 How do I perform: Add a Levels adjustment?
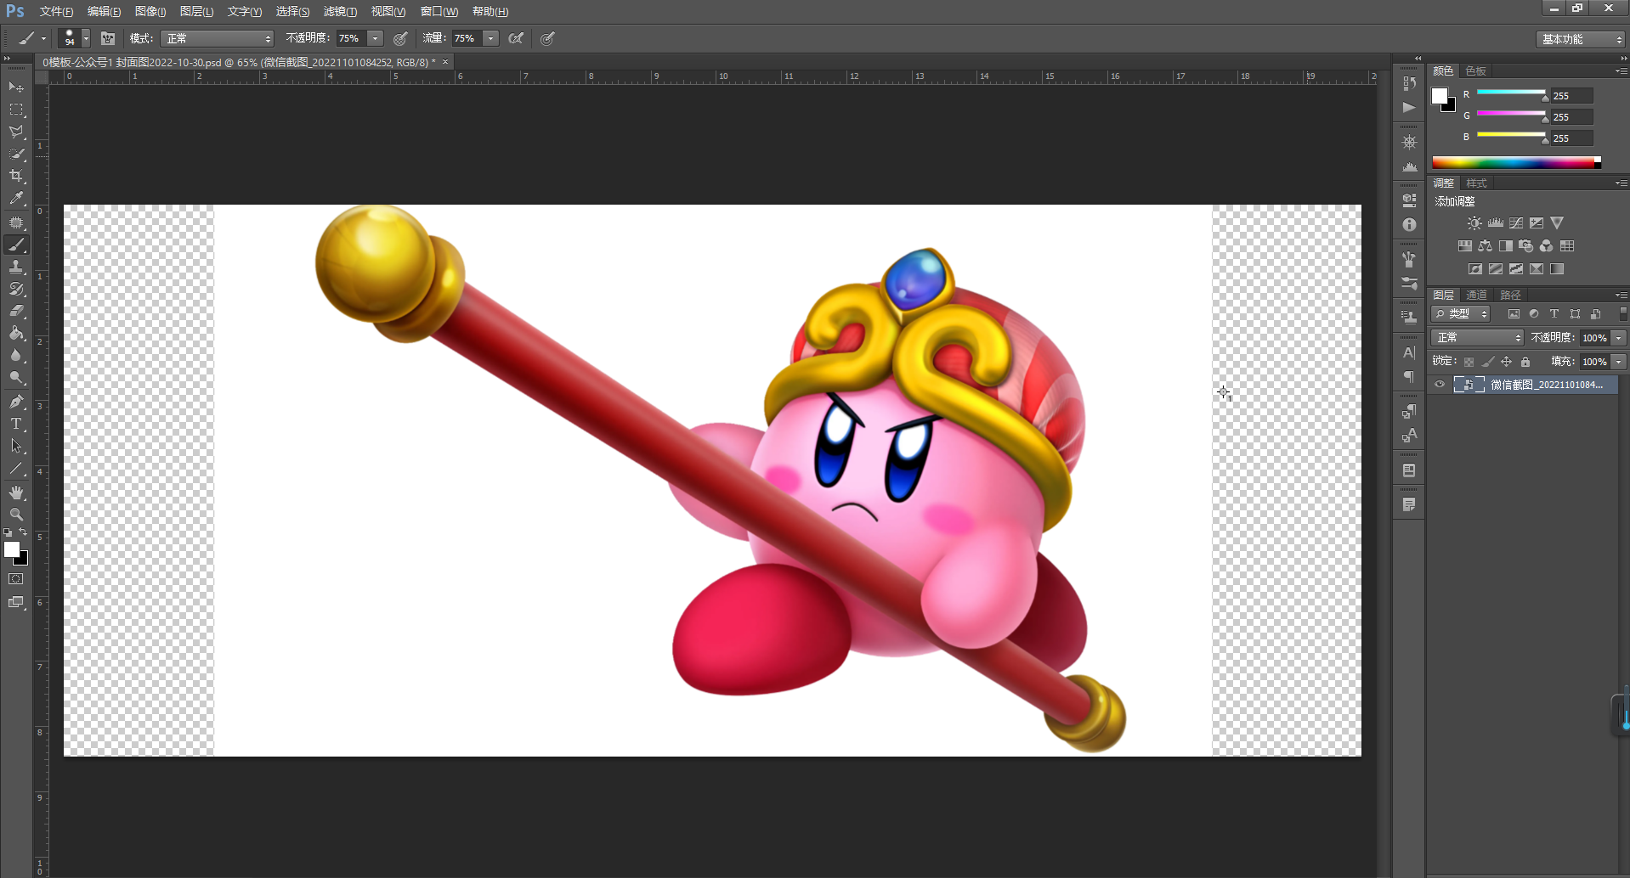[1496, 223]
